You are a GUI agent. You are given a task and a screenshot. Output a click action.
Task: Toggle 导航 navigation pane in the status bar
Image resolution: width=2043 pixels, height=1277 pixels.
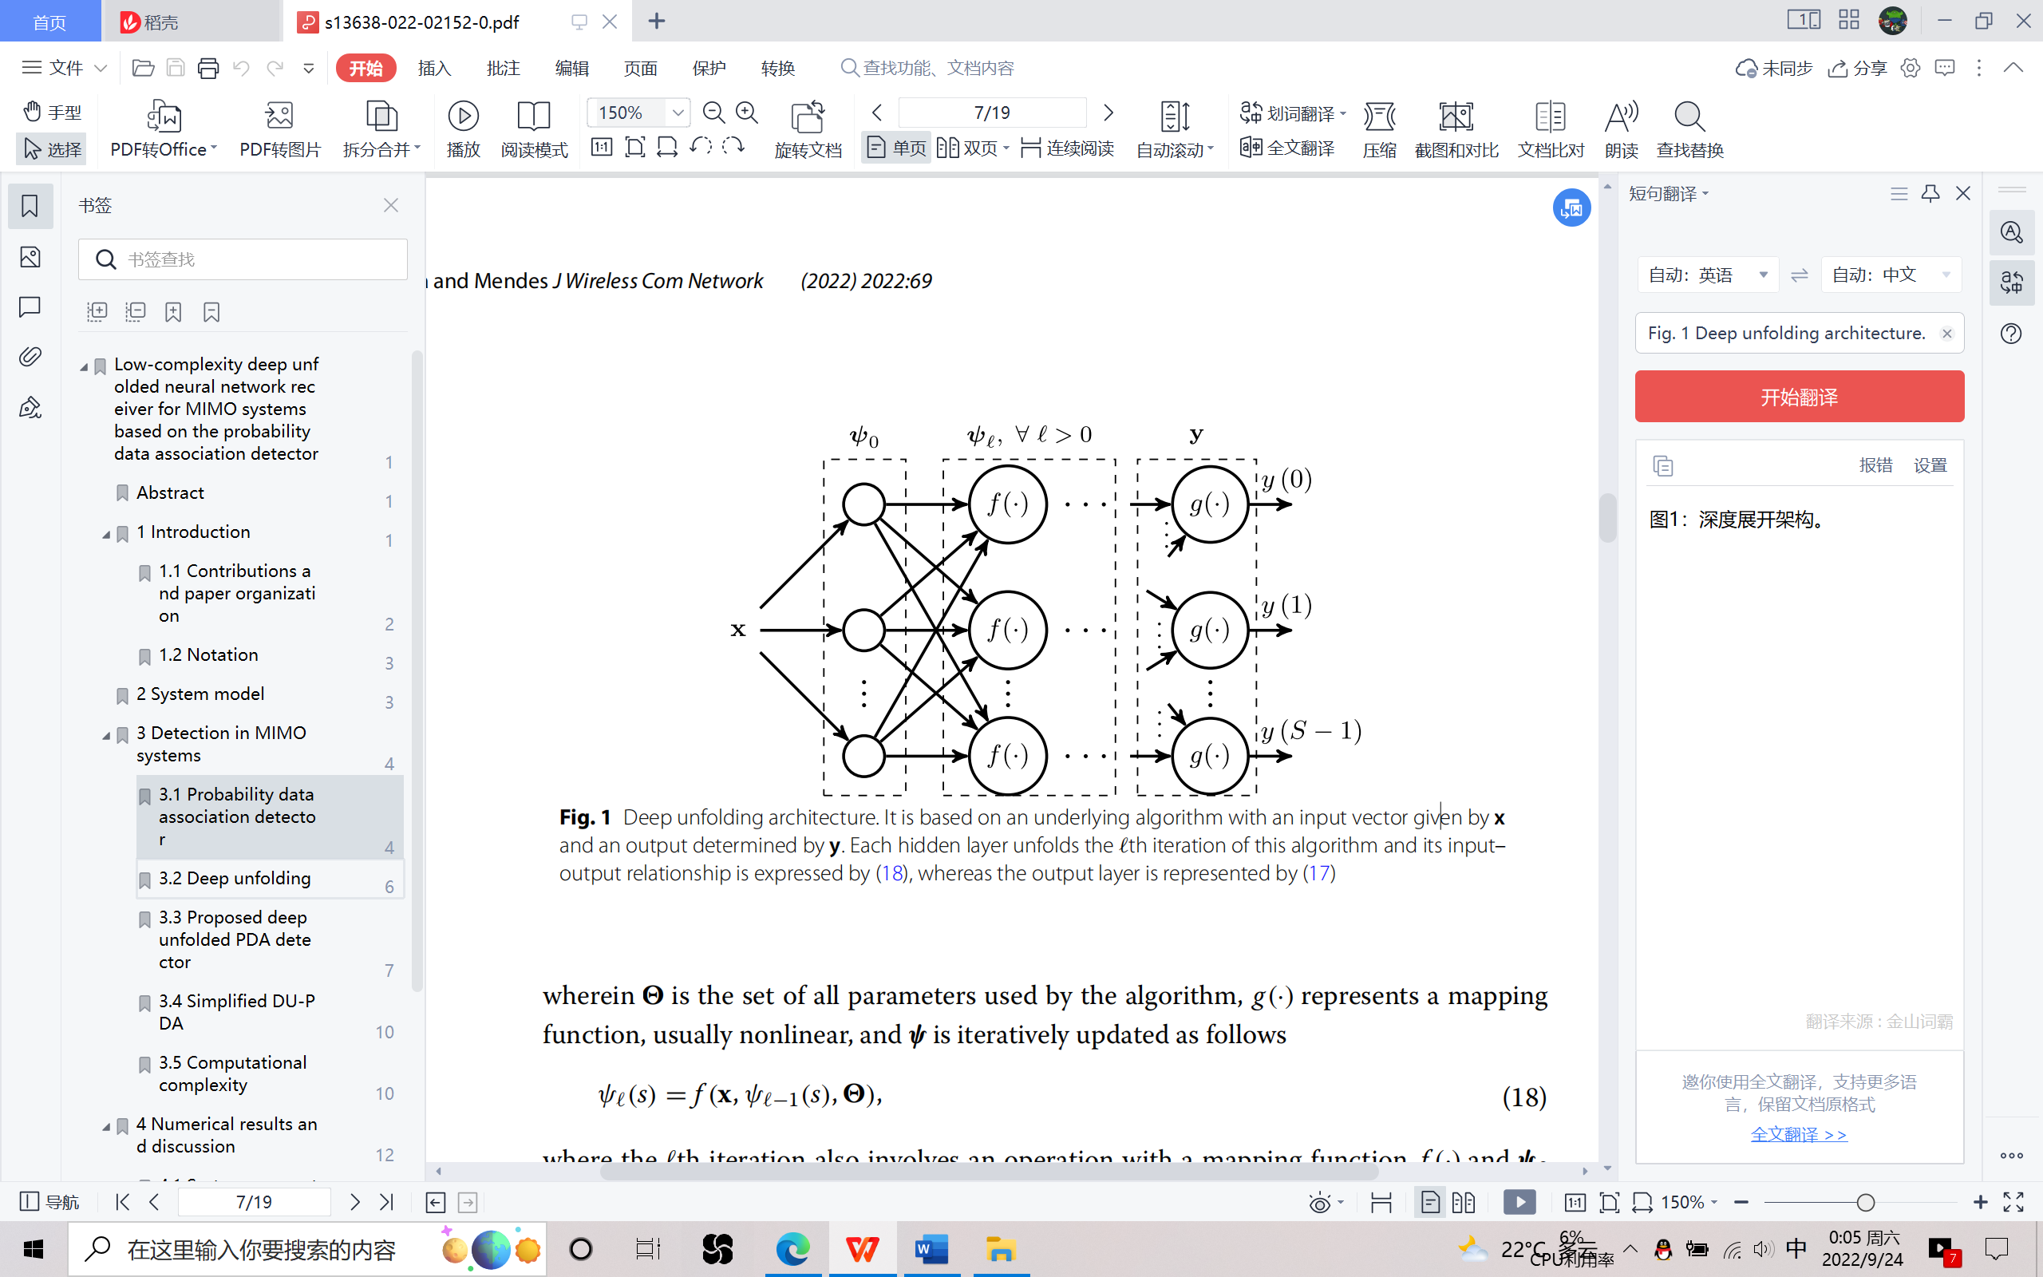(49, 1201)
